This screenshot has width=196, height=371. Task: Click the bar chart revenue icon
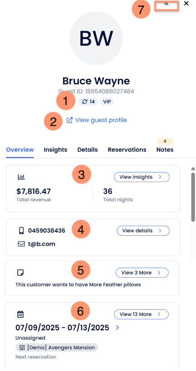pos(21,177)
